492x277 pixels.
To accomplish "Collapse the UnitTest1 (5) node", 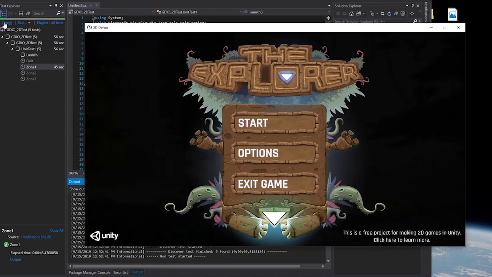I will pyautogui.click(x=12, y=49).
